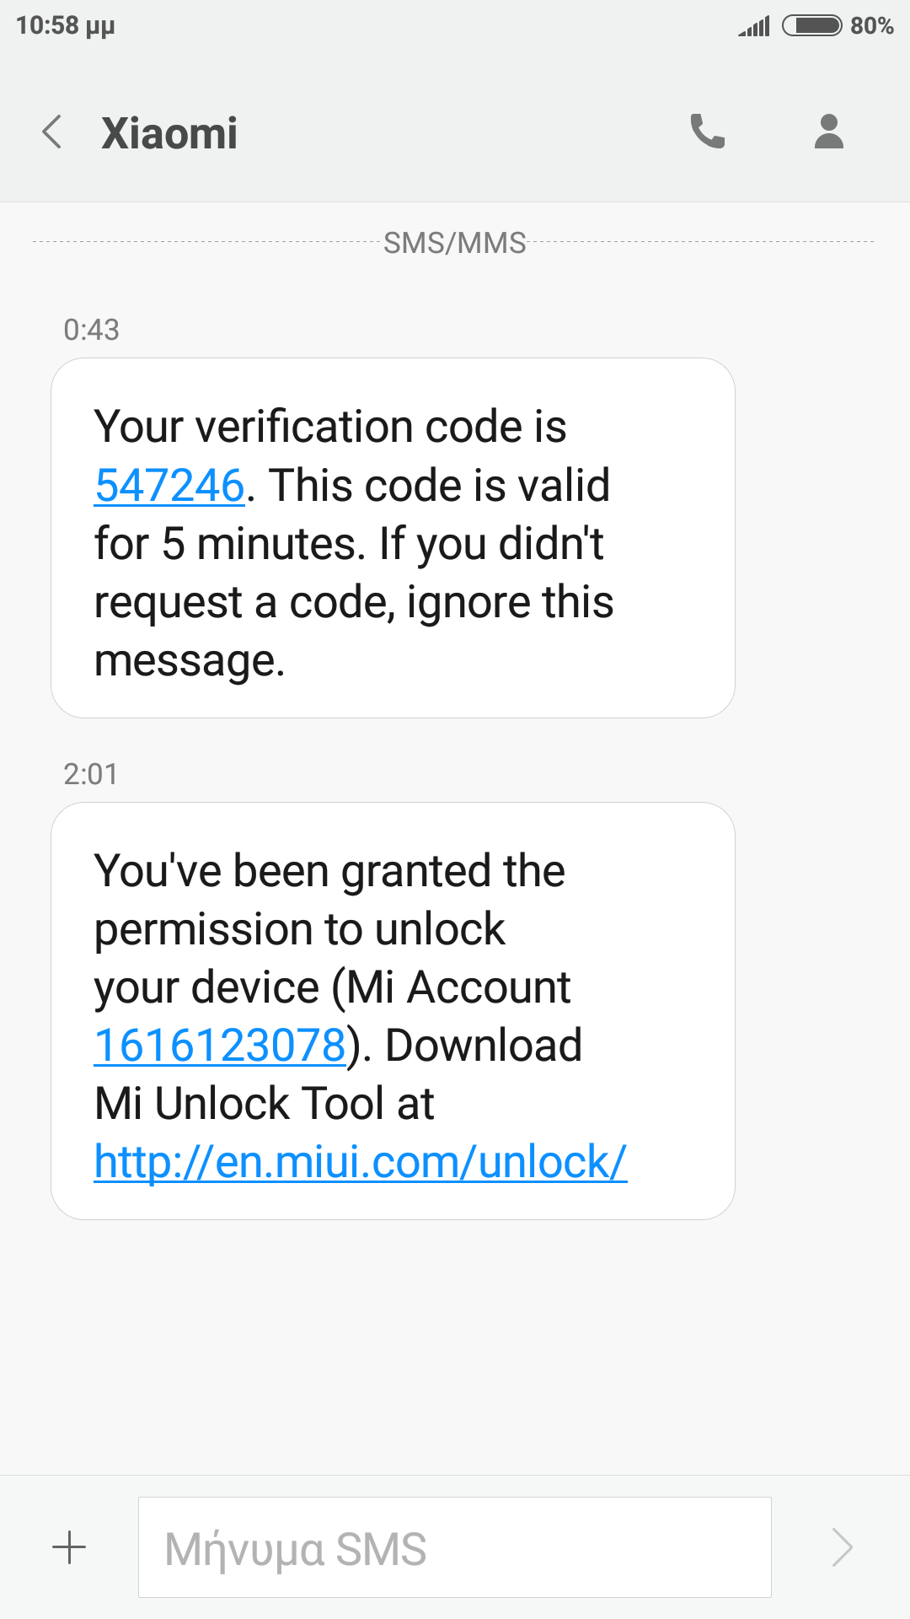Open the Mi Account number 1616123078 link
Screen dimensions: 910x1619
(220, 1046)
